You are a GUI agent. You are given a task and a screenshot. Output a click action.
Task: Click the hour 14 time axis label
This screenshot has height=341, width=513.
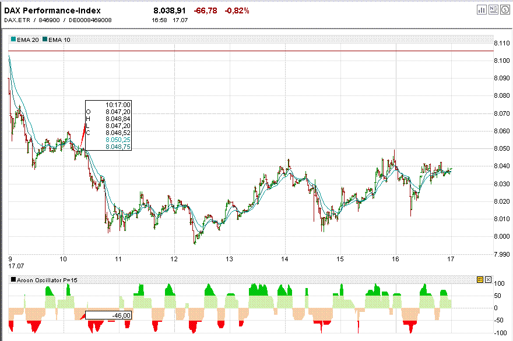pyautogui.click(x=284, y=259)
